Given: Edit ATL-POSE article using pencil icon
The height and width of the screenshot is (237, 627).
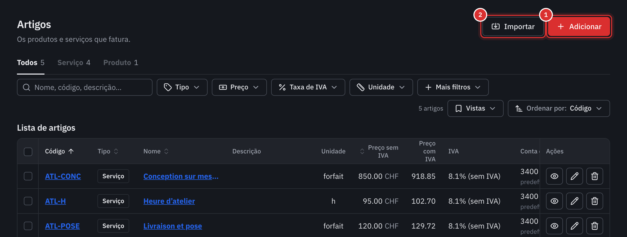Looking at the screenshot, I should pyautogui.click(x=574, y=226).
